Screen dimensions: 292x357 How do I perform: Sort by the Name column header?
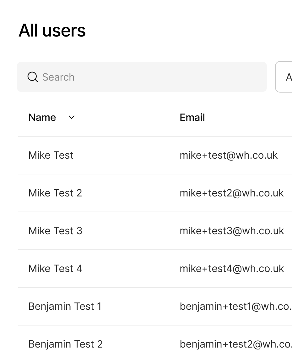pyautogui.click(x=42, y=117)
